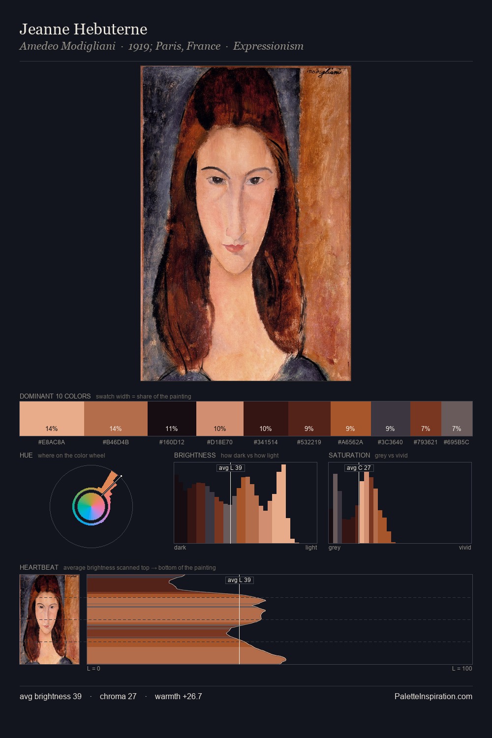Click the 'BRIGHTNESS' section heading
The height and width of the screenshot is (738, 492).
point(195,455)
